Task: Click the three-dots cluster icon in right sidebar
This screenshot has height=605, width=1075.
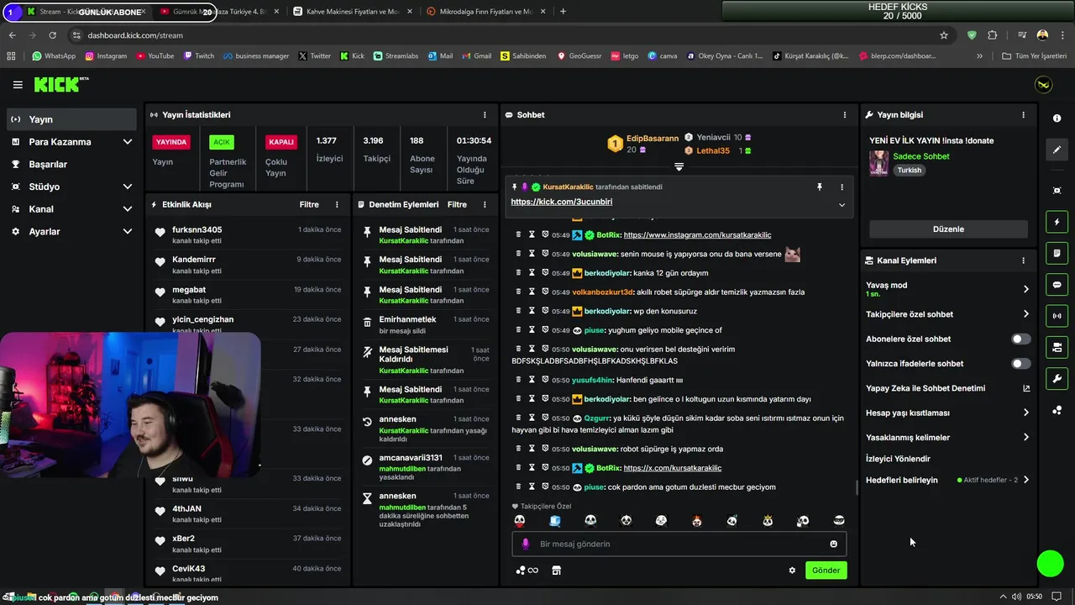Action: tap(1057, 410)
